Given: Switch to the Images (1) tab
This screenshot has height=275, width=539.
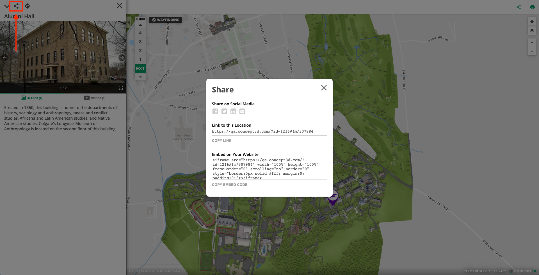Looking at the screenshot, I should point(31,98).
